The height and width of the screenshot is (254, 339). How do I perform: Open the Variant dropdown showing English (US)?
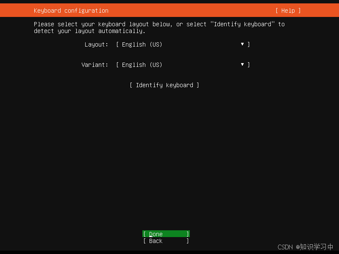point(183,65)
